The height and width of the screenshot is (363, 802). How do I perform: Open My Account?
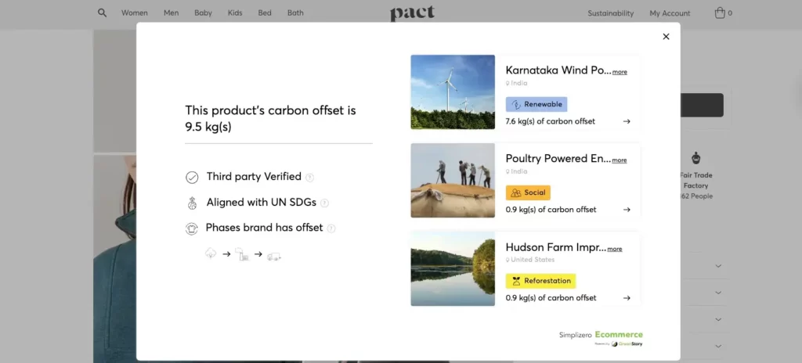coord(670,13)
